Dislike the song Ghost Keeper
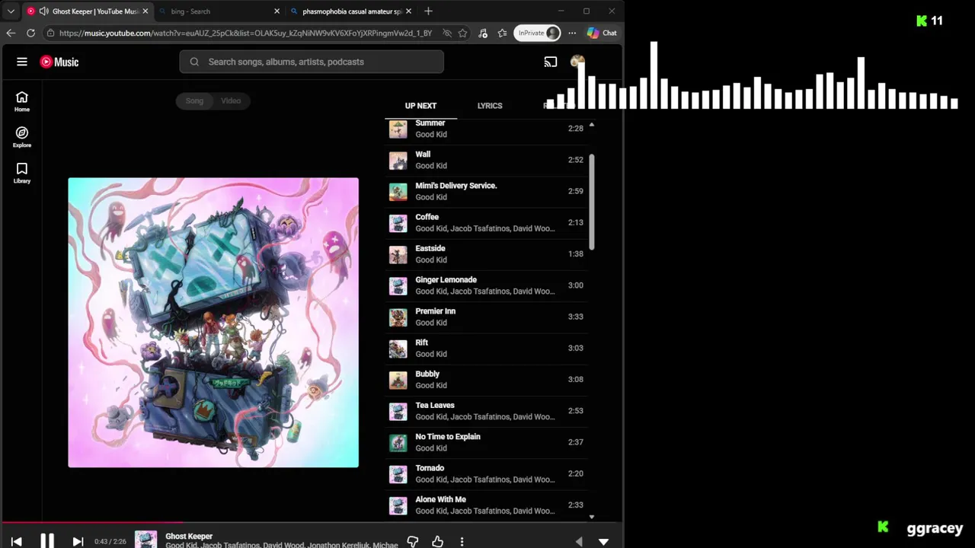 click(412, 541)
